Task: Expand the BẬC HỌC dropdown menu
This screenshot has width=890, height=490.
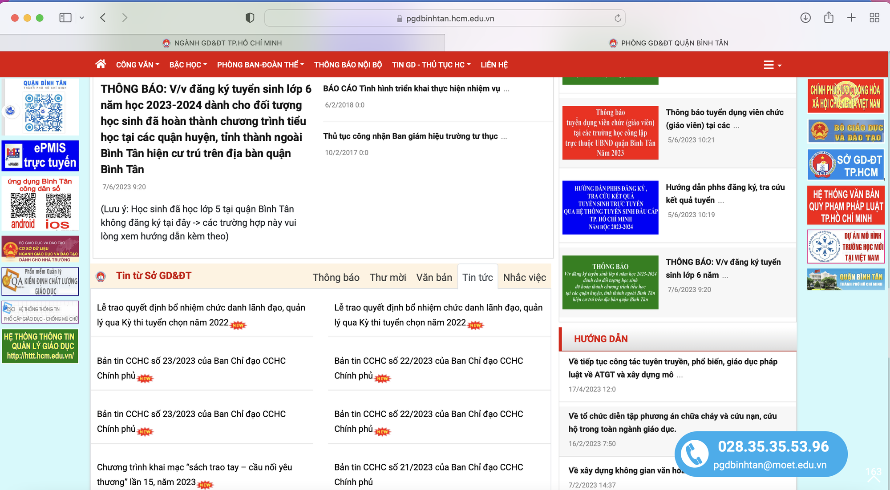Action: tap(188, 65)
